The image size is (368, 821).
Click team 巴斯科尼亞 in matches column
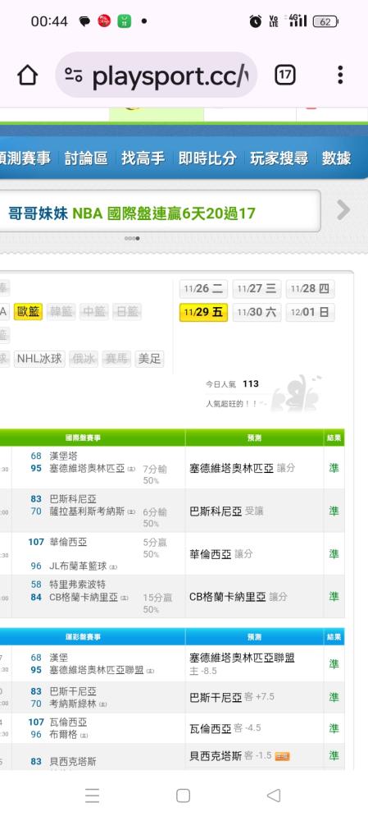coord(73,499)
